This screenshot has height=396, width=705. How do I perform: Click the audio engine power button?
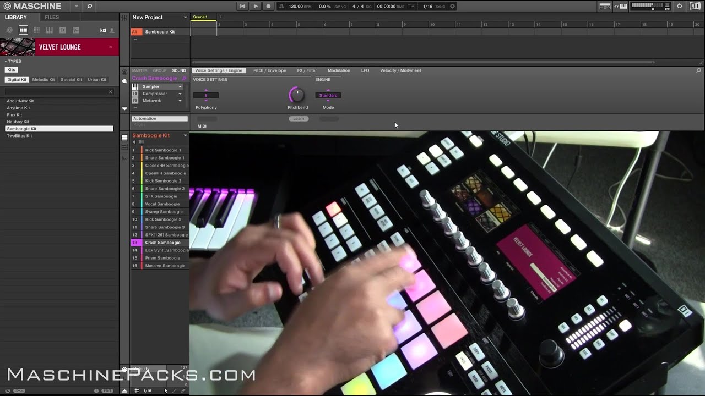tap(680, 6)
